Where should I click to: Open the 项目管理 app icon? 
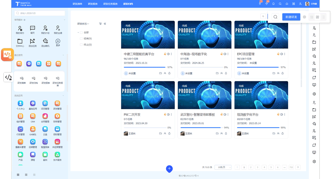[45, 104]
